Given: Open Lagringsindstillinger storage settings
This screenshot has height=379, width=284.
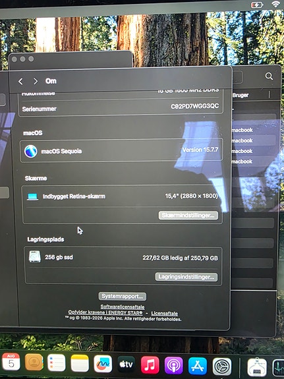Looking at the screenshot, I should 186,277.
